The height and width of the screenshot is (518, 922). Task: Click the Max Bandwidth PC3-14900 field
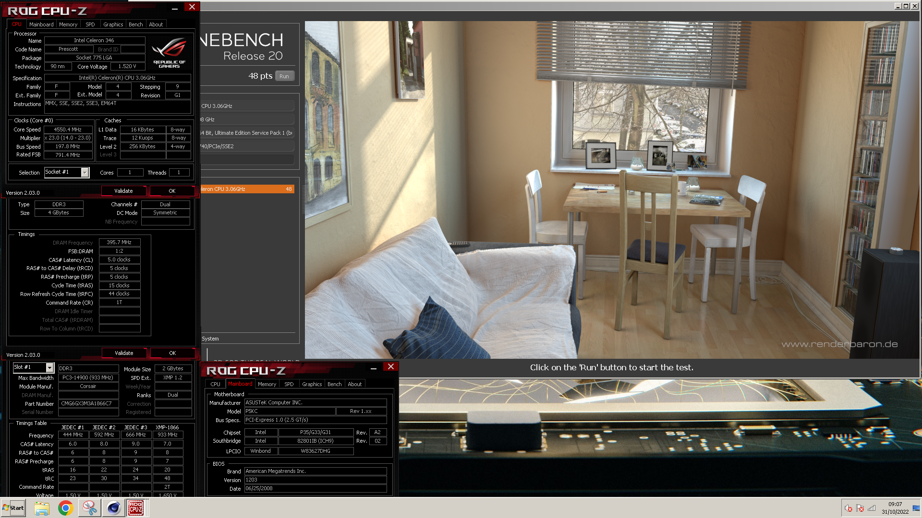[x=88, y=377]
